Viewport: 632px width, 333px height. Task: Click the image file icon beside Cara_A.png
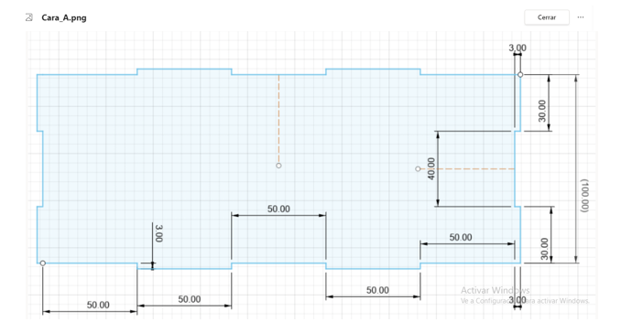click(29, 17)
